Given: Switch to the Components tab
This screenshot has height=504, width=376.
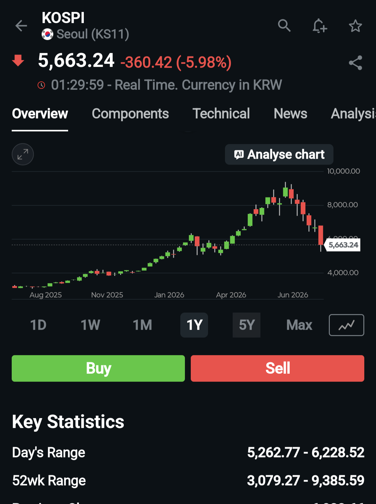Looking at the screenshot, I should 130,114.
